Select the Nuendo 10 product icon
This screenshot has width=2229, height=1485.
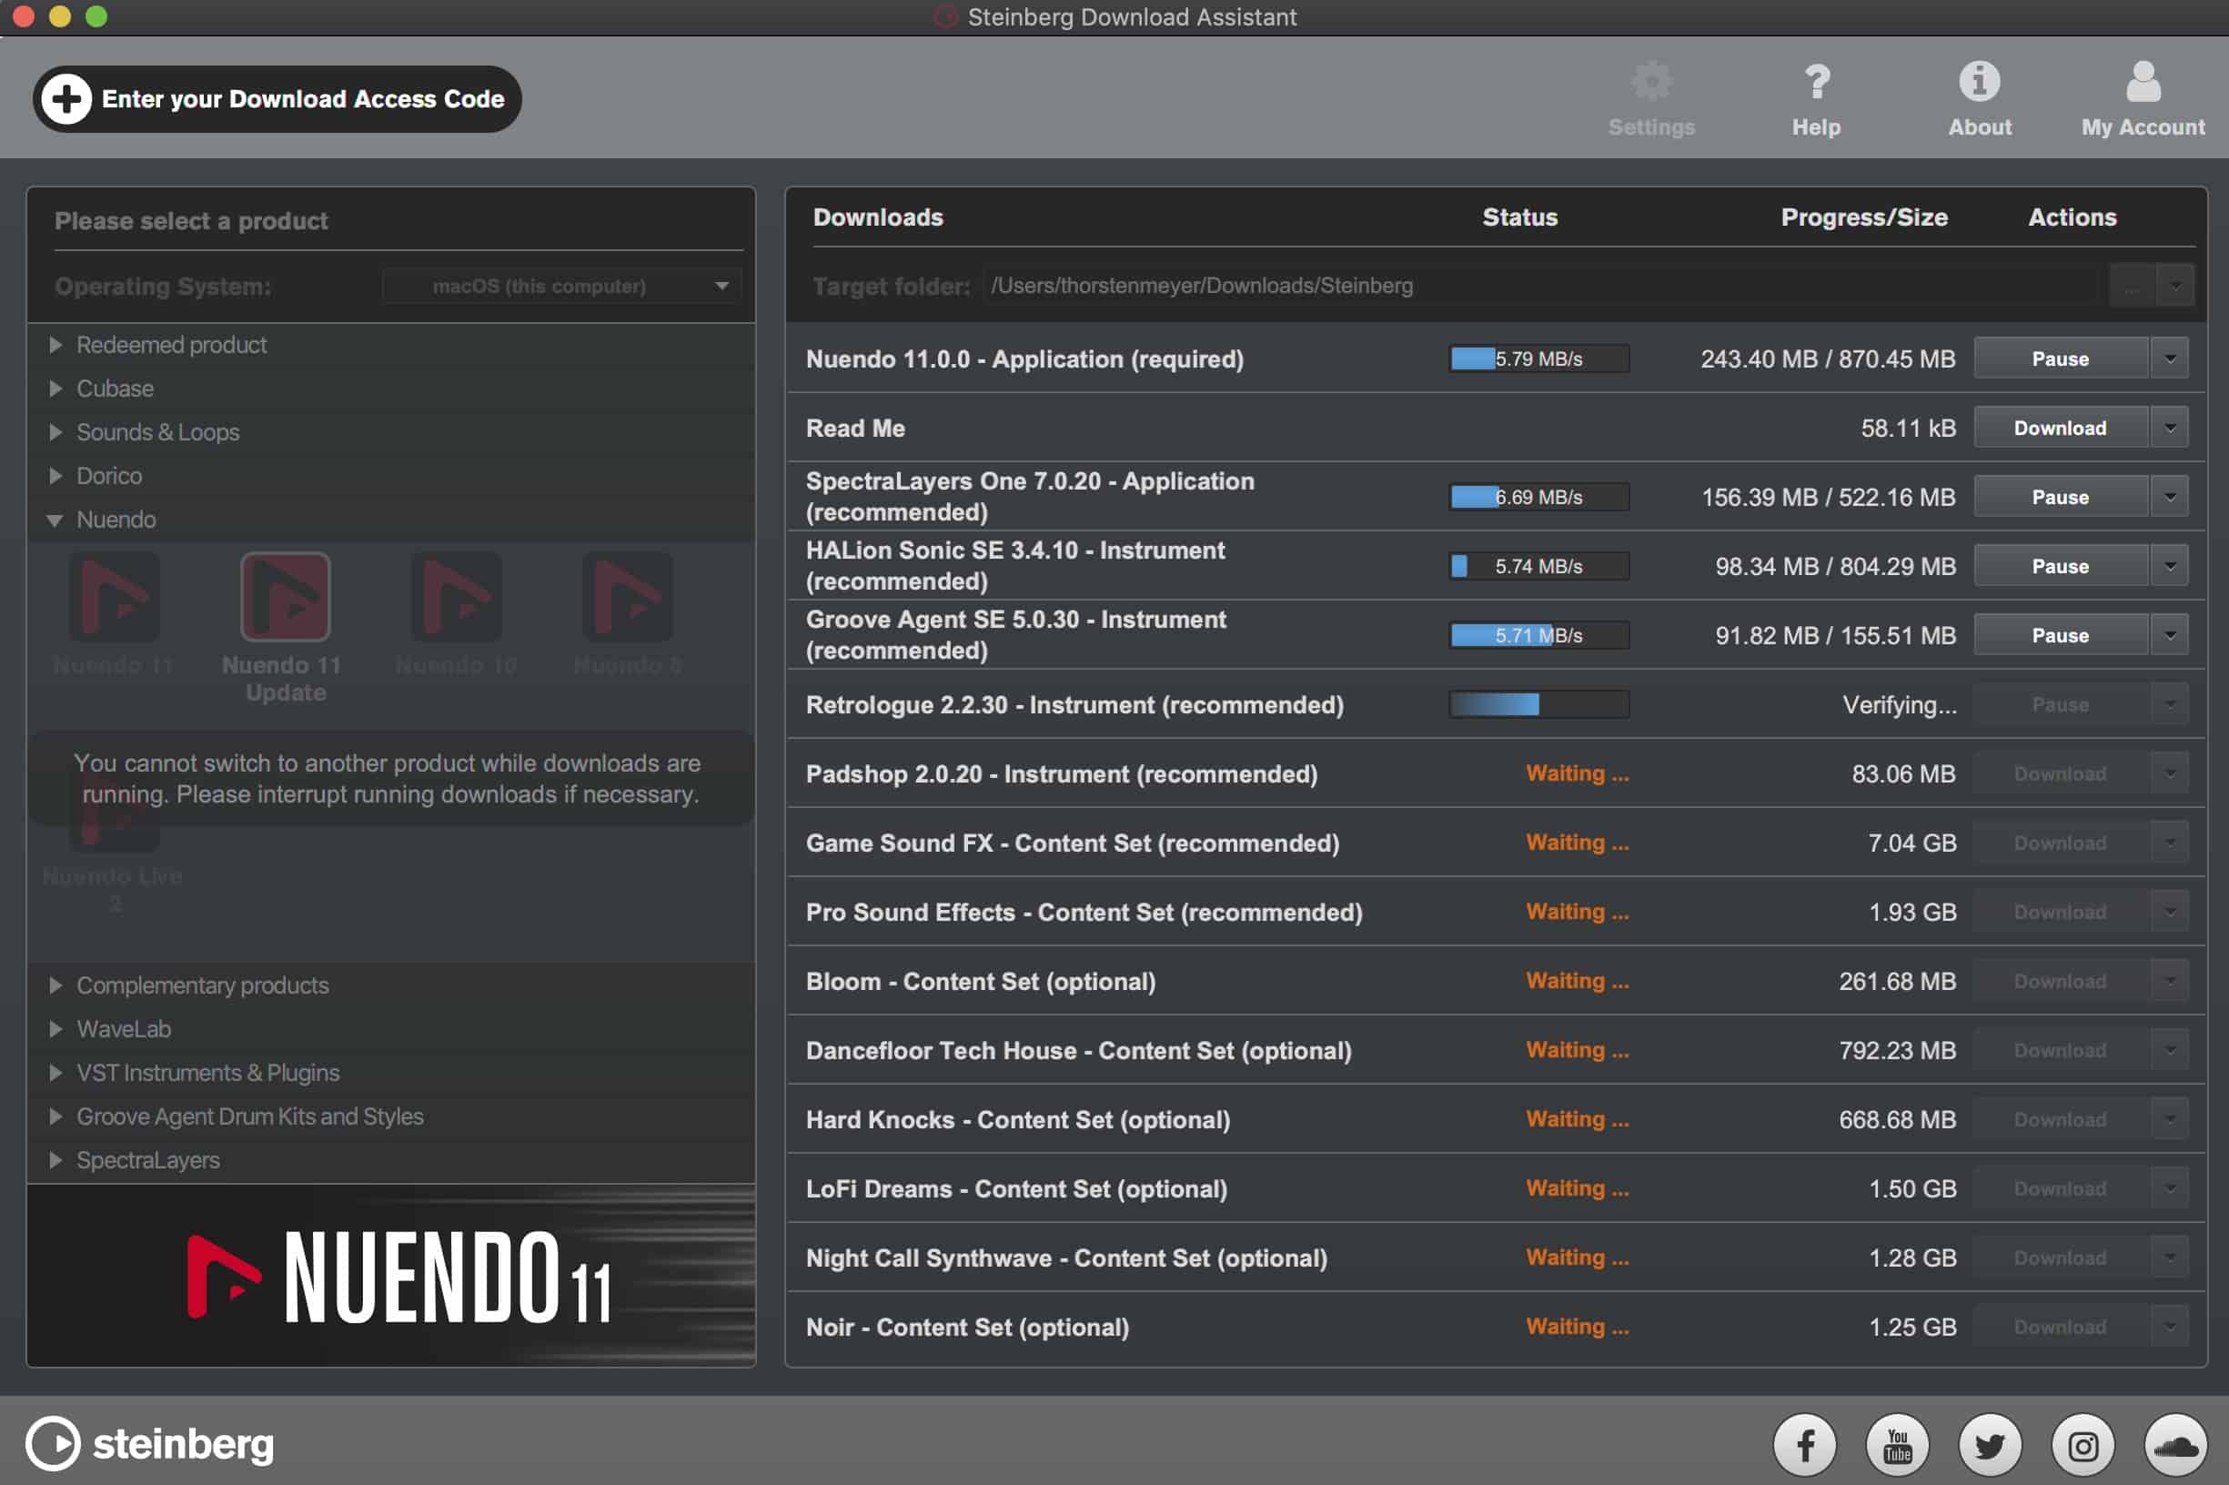pos(456,597)
